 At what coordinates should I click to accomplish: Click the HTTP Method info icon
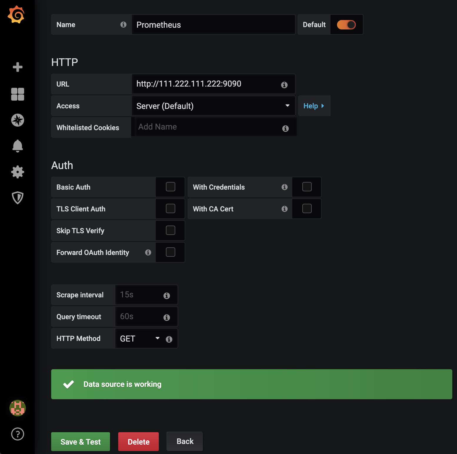(169, 339)
